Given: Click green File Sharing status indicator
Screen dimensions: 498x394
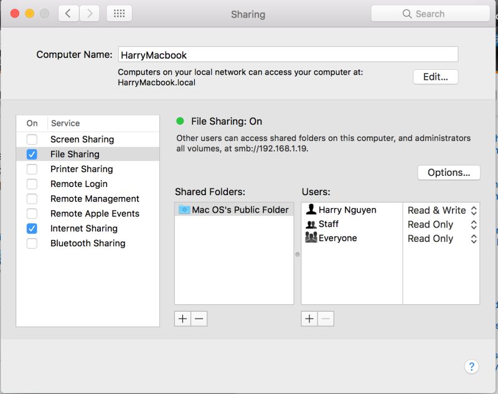Looking at the screenshot, I should [x=180, y=121].
